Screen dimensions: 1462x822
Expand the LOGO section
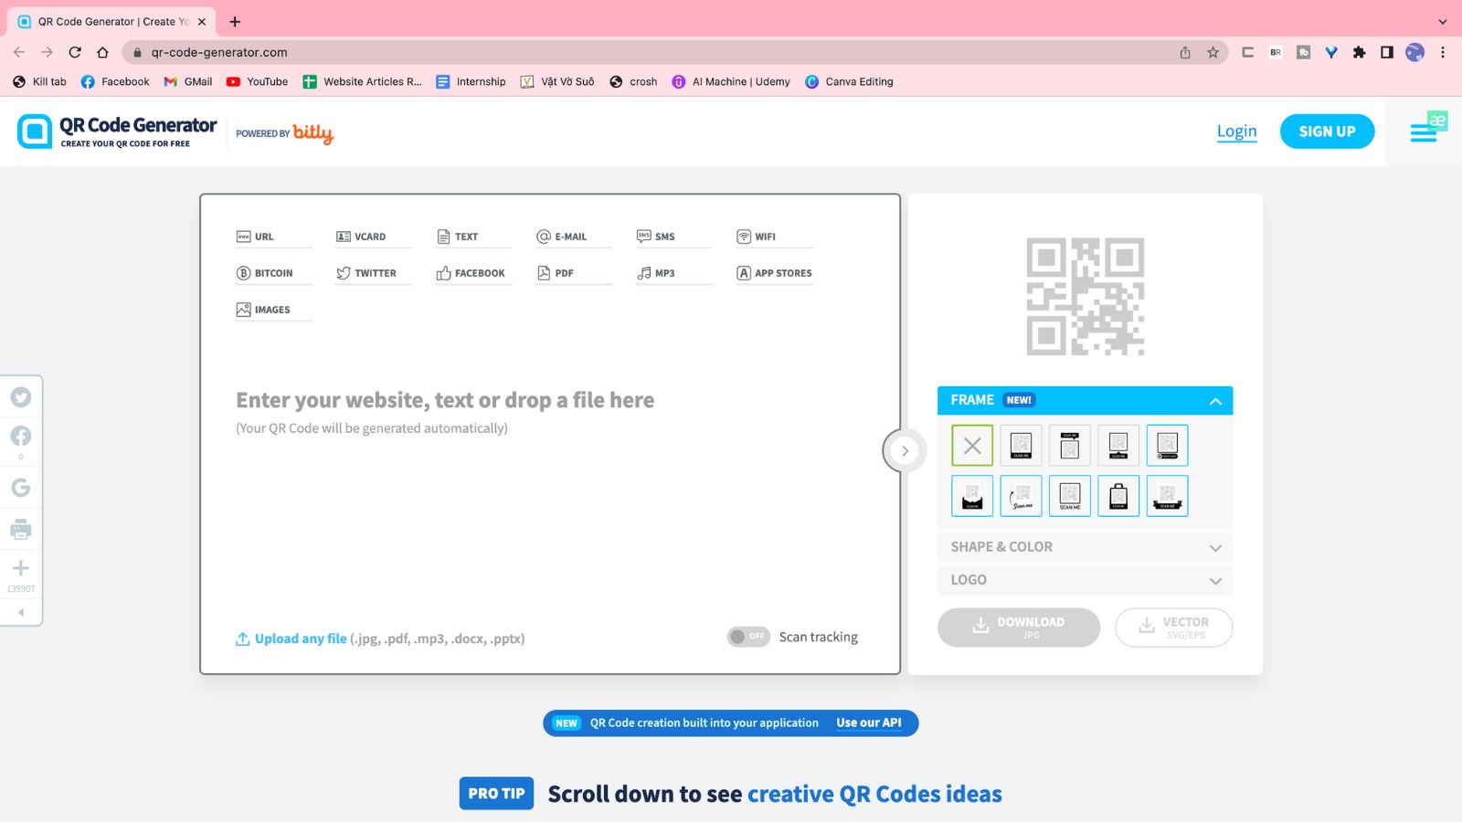click(x=1085, y=580)
